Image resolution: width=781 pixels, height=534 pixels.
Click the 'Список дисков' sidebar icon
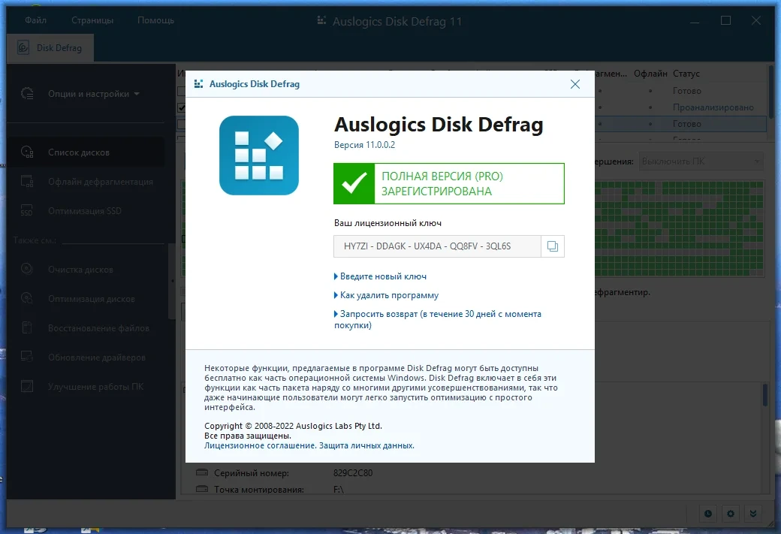pyautogui.click(x=27, y=152)
